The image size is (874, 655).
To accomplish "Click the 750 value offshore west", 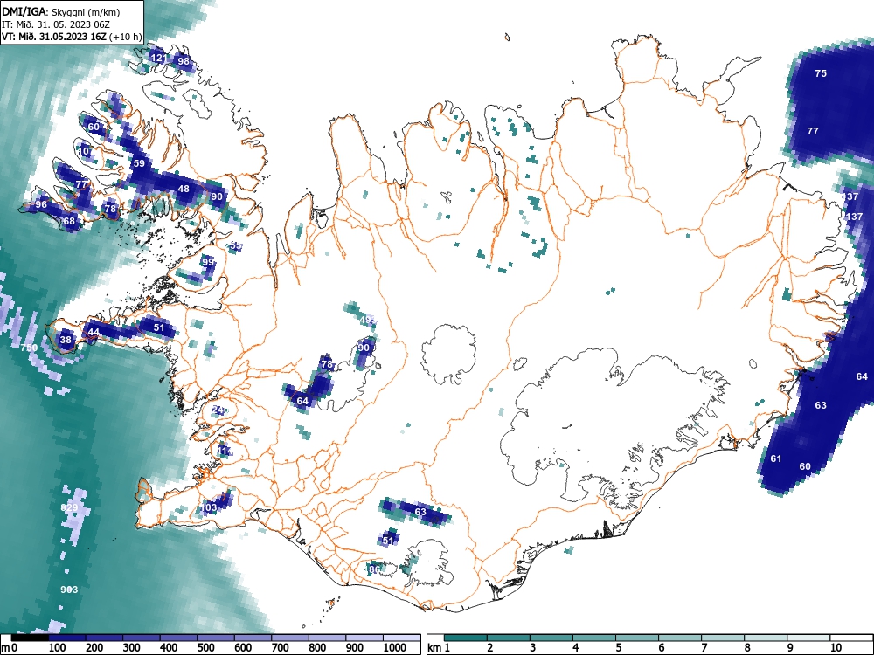I will (29, 348).
